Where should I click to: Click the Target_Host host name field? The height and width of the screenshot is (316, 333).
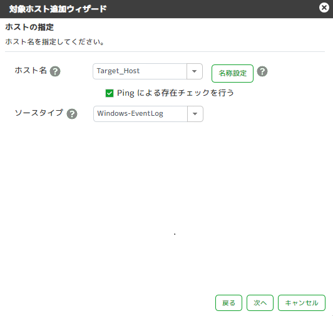(x=140, y=71)
